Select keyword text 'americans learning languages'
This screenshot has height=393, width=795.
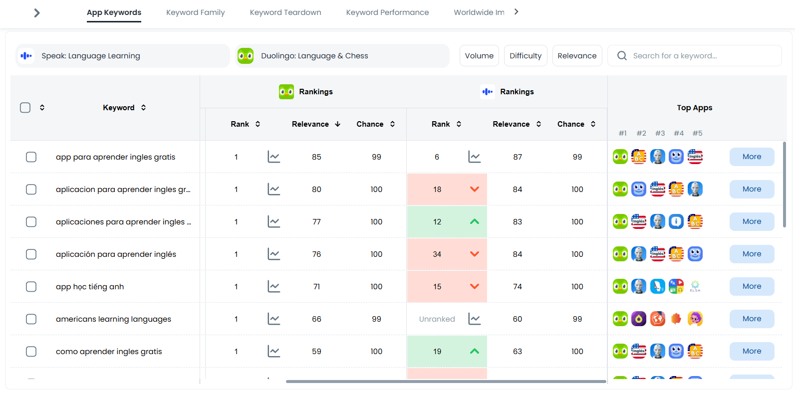[113, 319]
